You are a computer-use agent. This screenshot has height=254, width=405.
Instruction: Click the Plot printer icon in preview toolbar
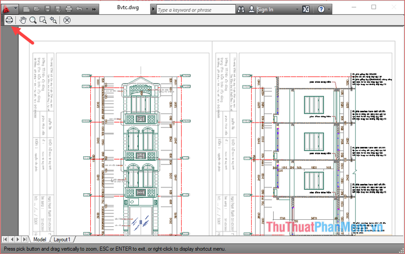(9, 20)
